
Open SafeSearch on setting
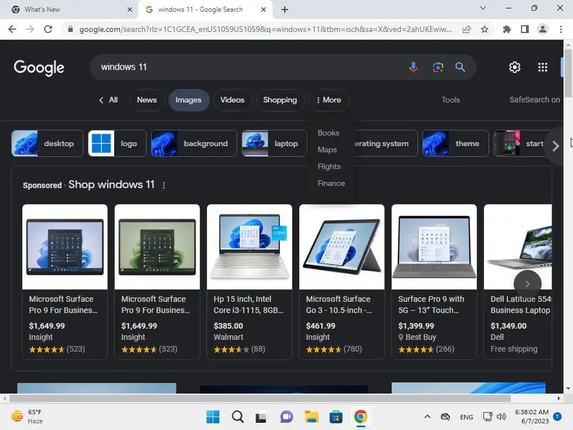pyautogui.click(x=534, y=100)
